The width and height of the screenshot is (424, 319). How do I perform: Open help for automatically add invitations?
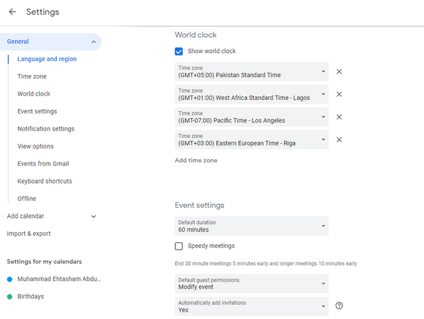click(339, 305)
